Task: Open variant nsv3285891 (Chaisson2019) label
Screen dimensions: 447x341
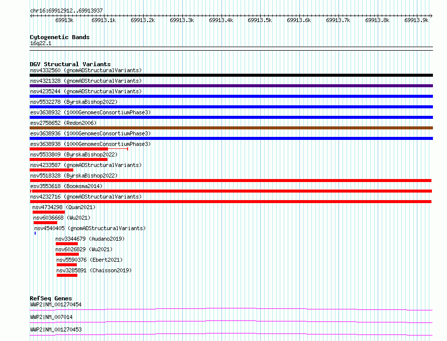Action: 94,270
